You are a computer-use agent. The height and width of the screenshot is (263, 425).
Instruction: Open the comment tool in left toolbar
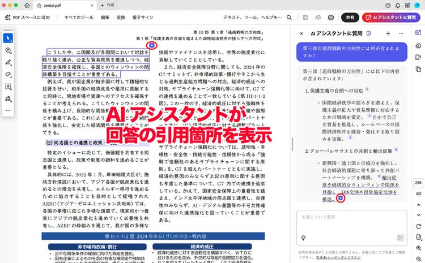coord(8,50)
